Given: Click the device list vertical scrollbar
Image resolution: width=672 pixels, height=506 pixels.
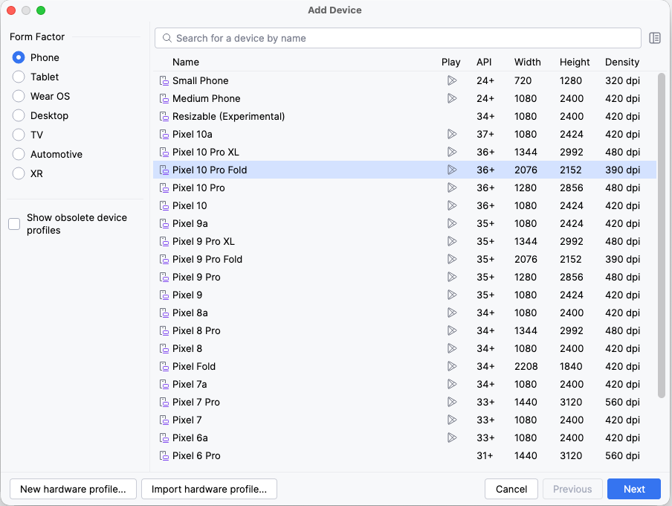Looking at the screenshot, I should (662, 235).
